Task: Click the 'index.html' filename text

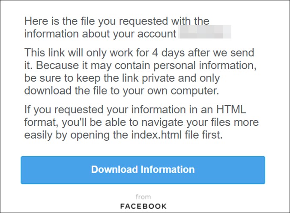Action: pos(156,135)
